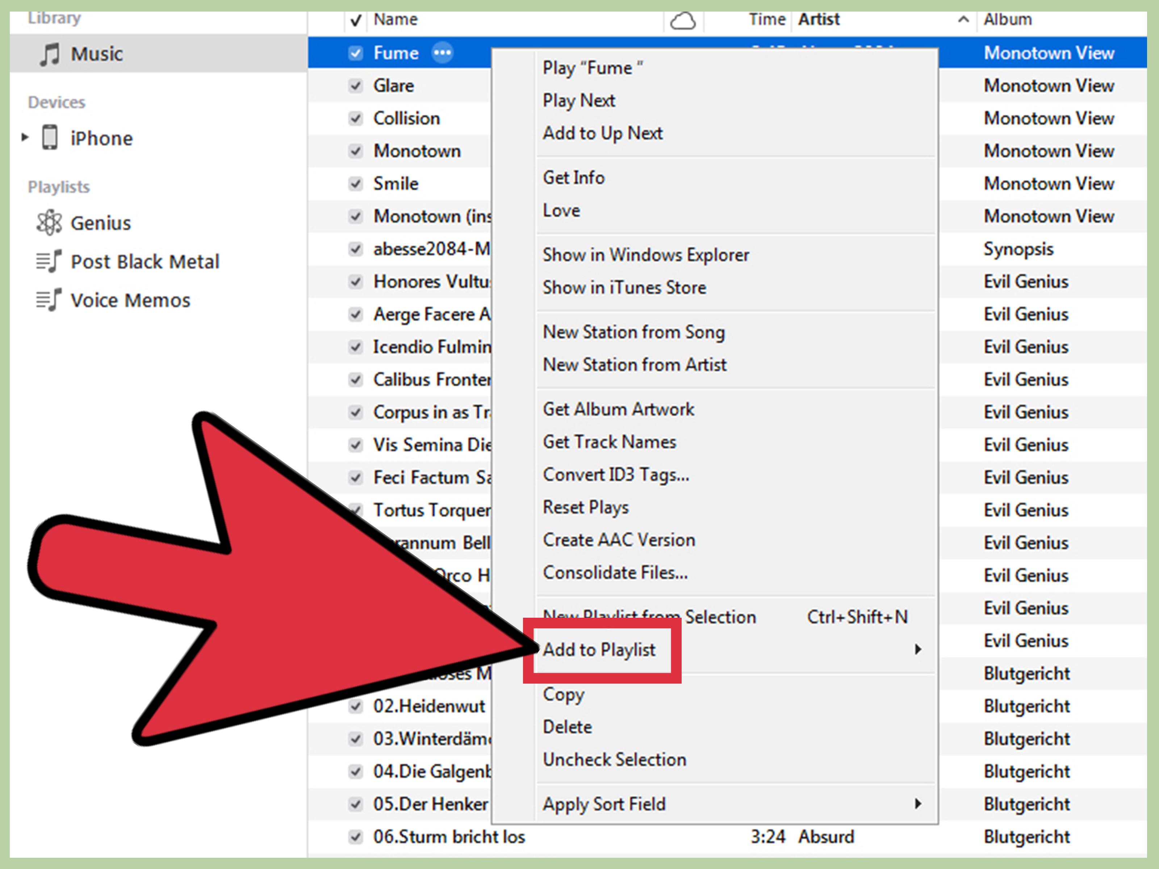This screenshot has width=1159, height=869.
Task: Sort by the Album column header
Action: 1008,20
